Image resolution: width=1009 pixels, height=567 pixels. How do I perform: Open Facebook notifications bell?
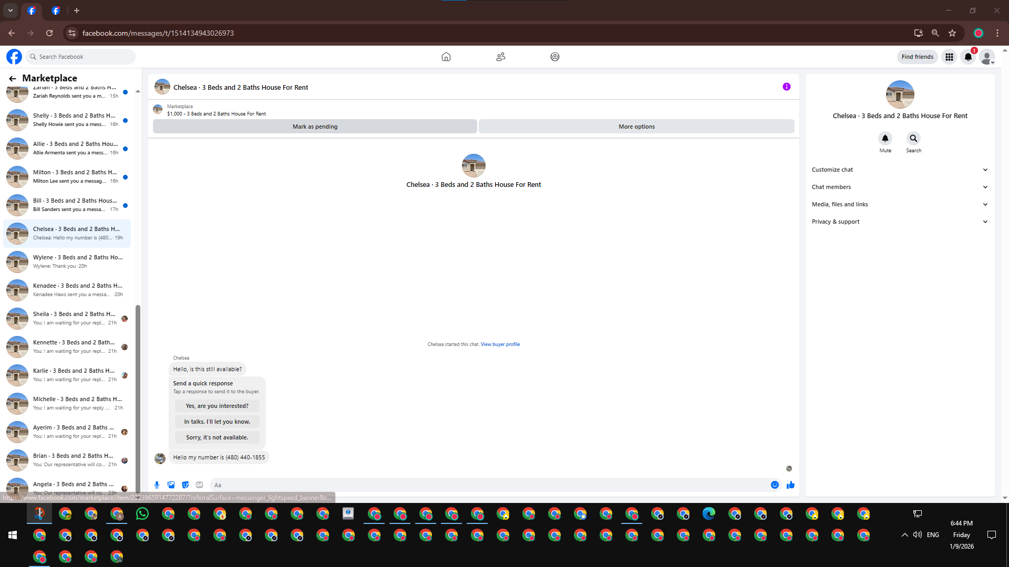tap(968, 57)
